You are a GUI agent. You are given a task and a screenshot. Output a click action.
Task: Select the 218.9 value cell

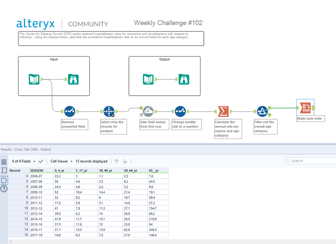pos(158,219)
